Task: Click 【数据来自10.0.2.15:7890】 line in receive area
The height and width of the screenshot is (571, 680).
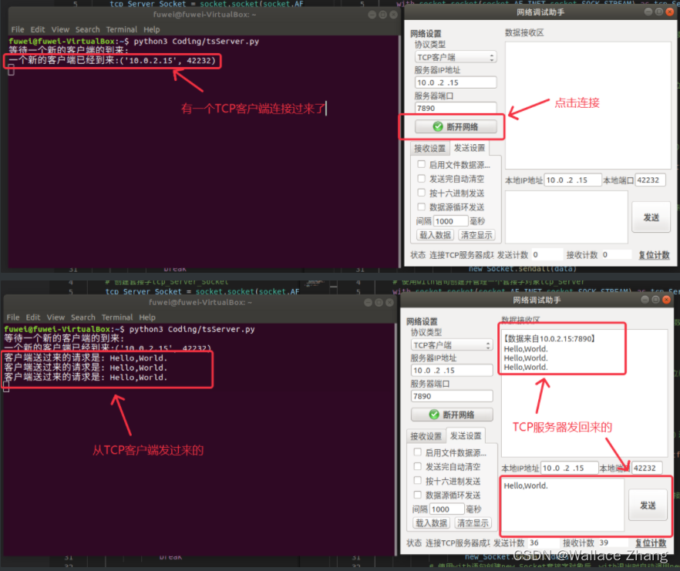Action: [x=549, y=338]
